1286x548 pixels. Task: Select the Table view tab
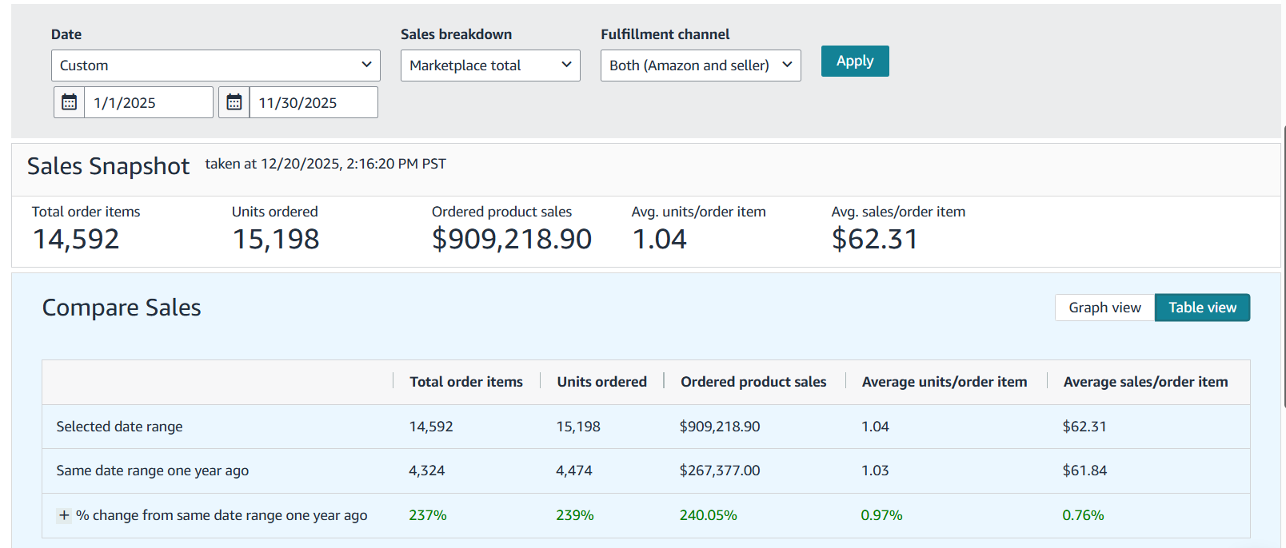tap(1201, 308)
